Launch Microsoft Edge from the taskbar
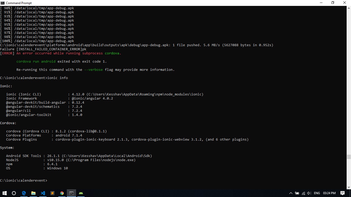The height and width of the screenshot is (197, 351). click(24, 193)
